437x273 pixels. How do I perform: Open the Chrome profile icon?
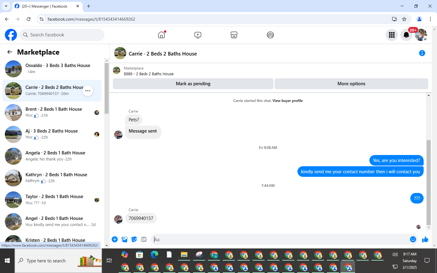click(419, 19)
